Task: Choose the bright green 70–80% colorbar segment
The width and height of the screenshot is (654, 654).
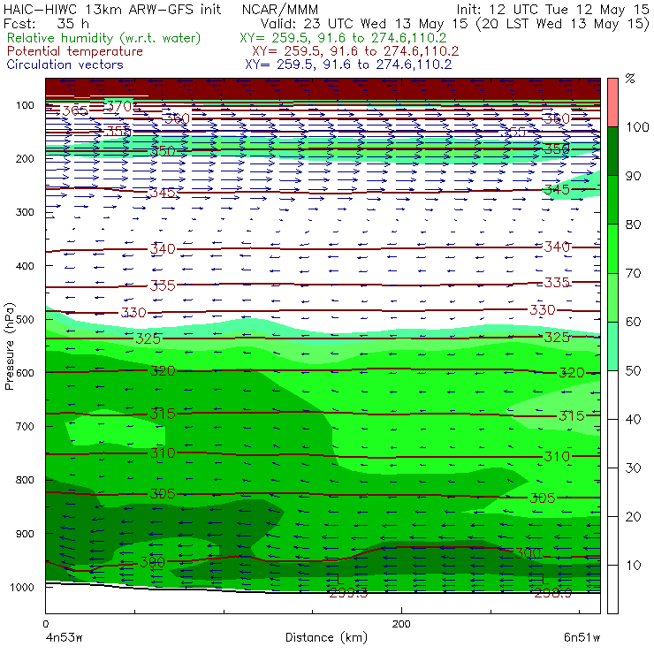Action: tap(612, 248)
